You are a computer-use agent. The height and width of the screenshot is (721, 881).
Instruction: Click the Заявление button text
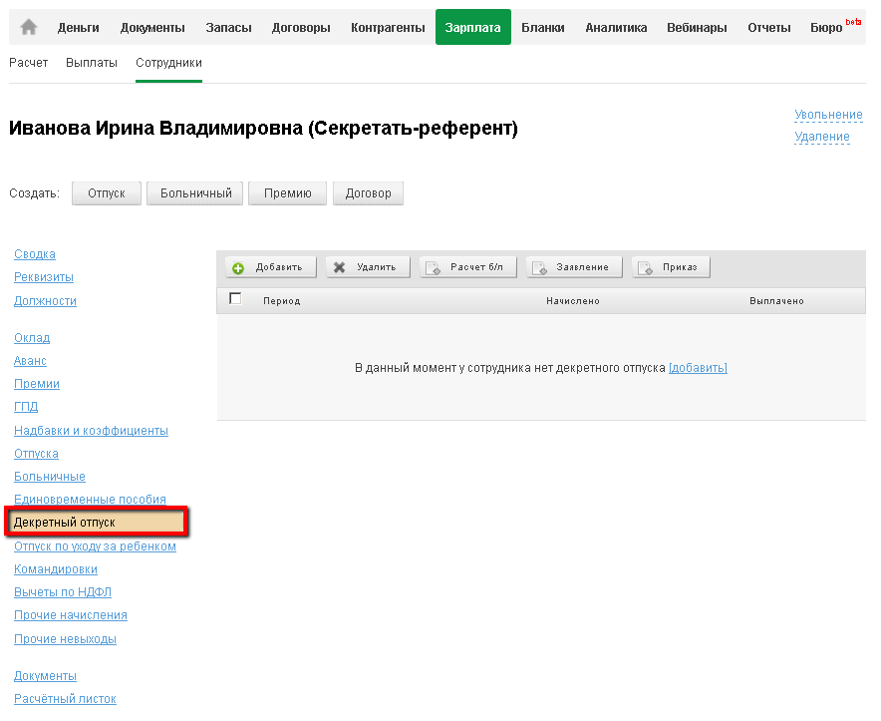pos(582,267)
